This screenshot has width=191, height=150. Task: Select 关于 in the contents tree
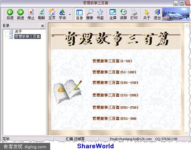(18, 32)
